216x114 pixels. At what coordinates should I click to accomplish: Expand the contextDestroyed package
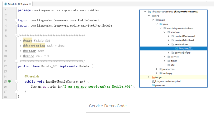[x=168, y=36]
